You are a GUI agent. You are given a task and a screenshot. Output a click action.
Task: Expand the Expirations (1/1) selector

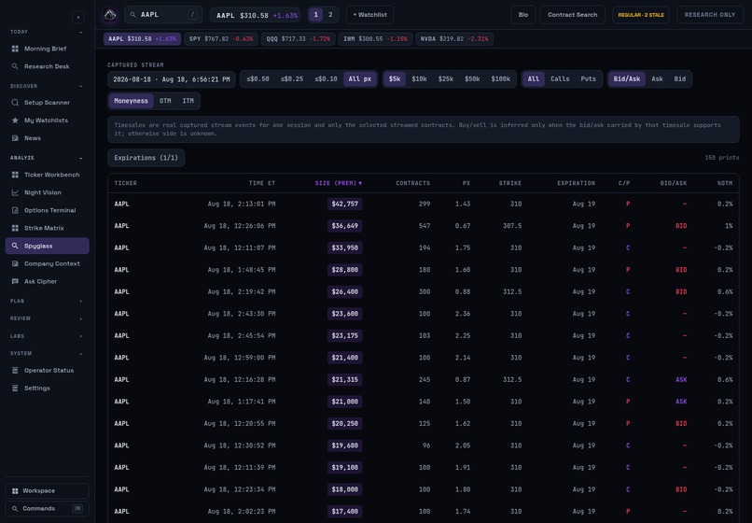(146, 158)
